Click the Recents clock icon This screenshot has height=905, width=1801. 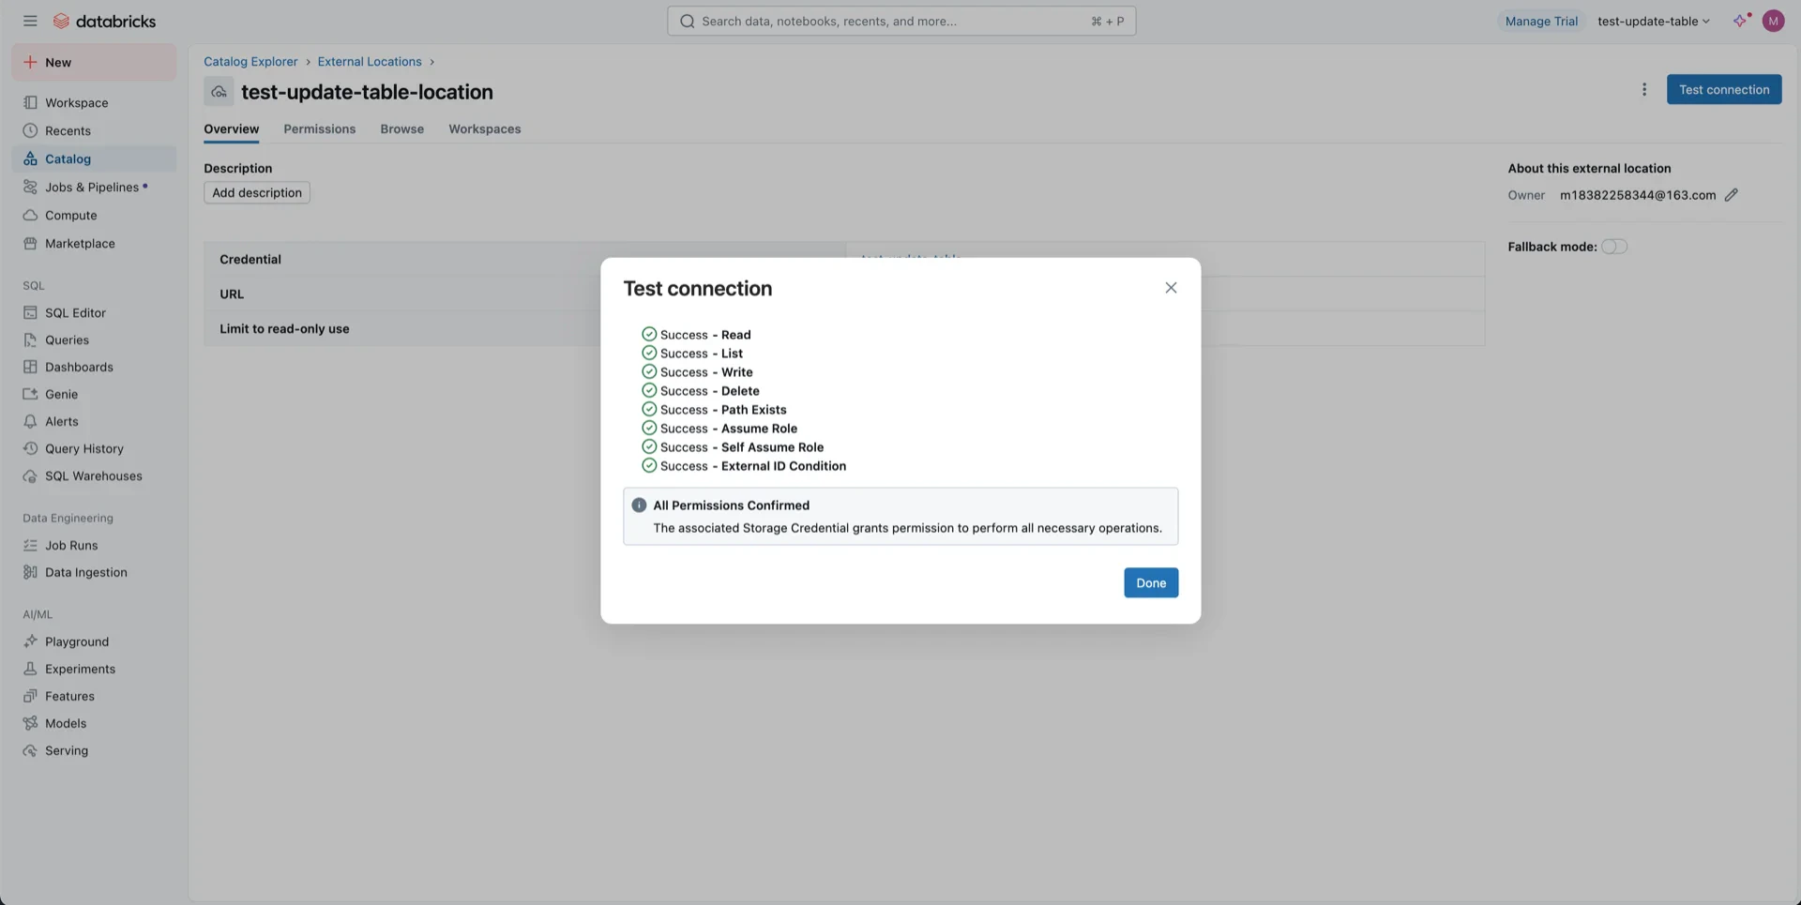point(30,131)
